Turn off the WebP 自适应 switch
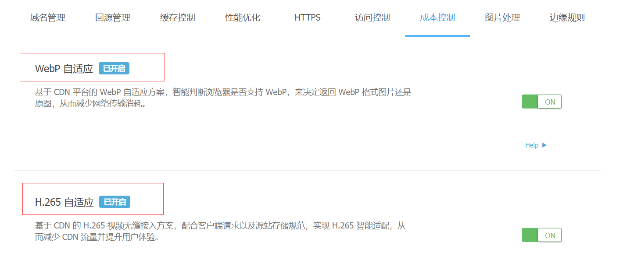Screen dimensions: 623x267 tap(541, 102)
